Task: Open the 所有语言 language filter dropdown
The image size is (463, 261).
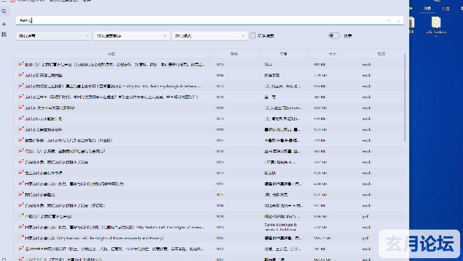Action: click(54, 35)
